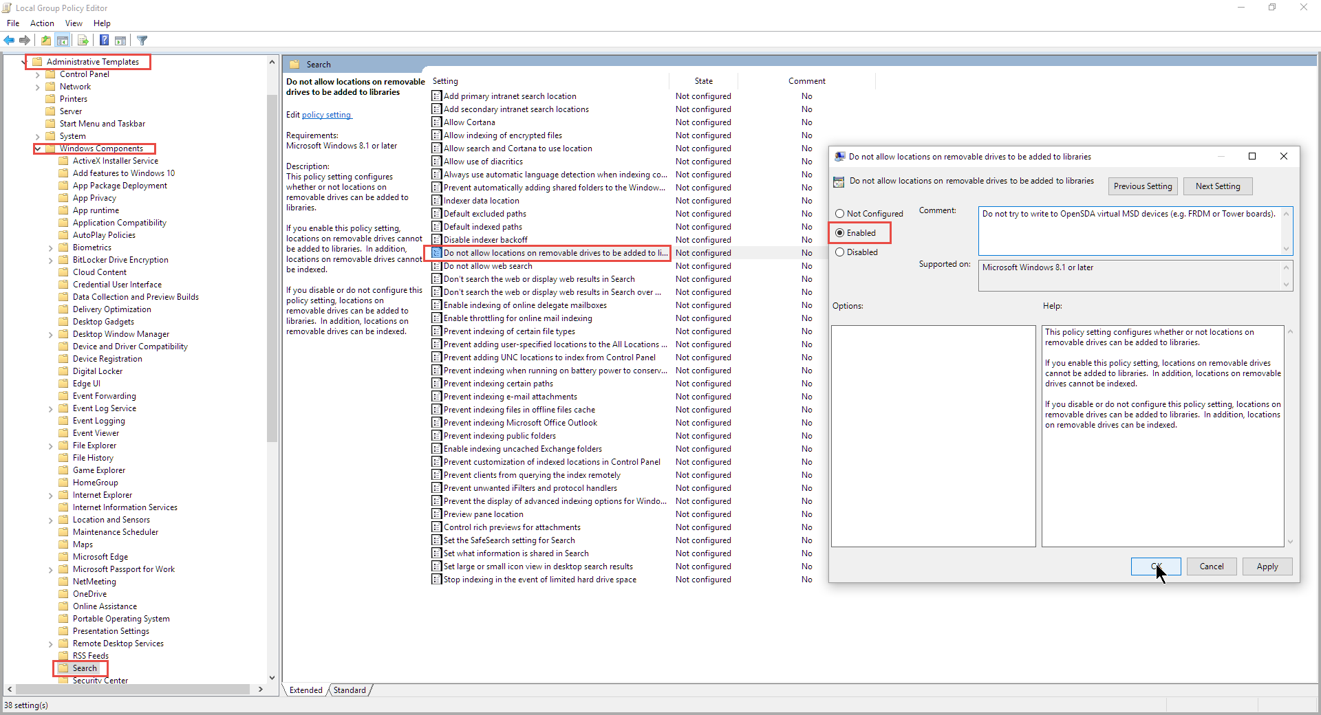The height and width of the screenshot is (715, 1321).
Task: Select the Enabled radio button
Action: tap(839, 233)
